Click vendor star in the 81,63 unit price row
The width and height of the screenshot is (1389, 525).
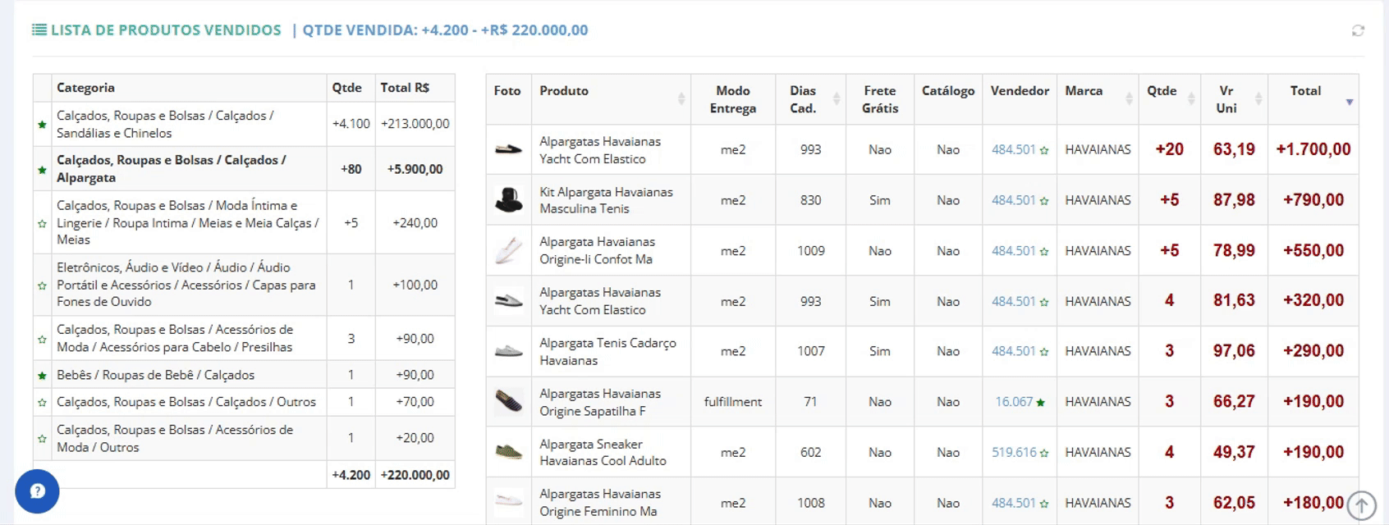pos(1044,302)
